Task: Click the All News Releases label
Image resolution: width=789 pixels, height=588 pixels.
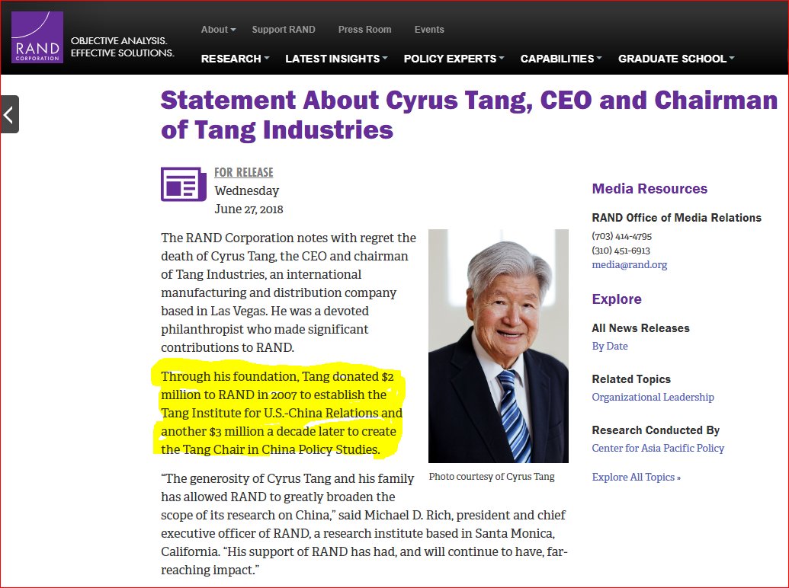Action: click(x=640, y=328)
